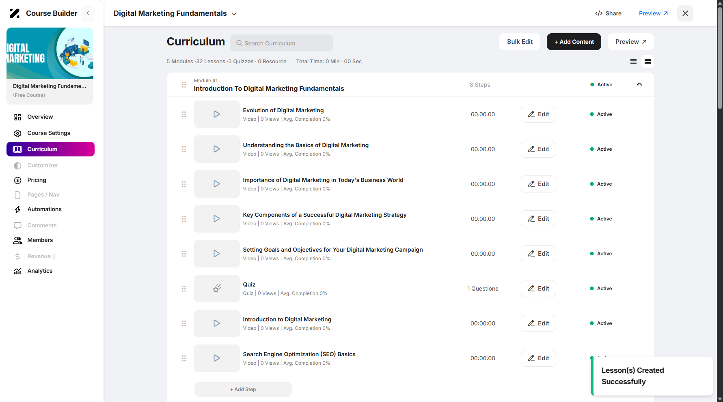
Task: Toggle Active status for Introduction to Digital Marketing
Action: click(x=601, y=323)
